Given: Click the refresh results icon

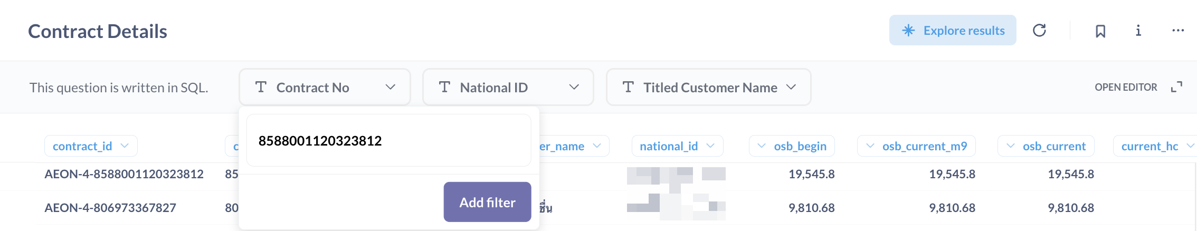Looking at the screenshot, I should (1039, 31).
